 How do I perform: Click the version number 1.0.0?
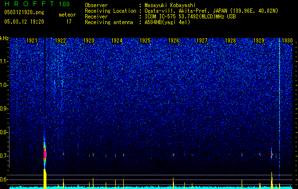click(64, 4)
